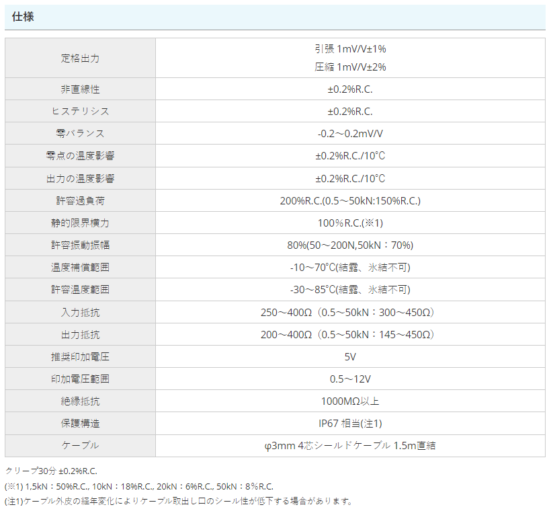
Task: Click the 1000MΩ以上 value
Action: point(350,401)
